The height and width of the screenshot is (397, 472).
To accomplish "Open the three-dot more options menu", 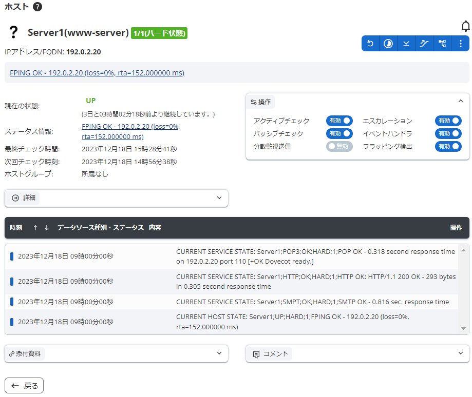I will point(460,44).
